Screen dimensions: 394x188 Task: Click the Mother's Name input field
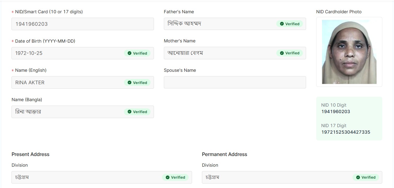(219, 53)
